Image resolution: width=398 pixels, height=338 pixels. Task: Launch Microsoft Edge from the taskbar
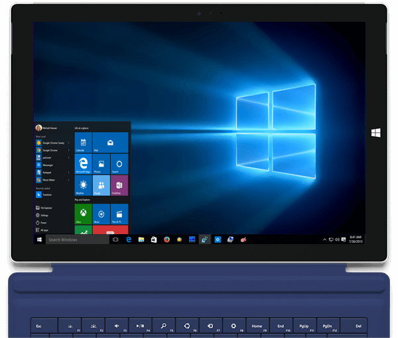tap(129, 239)
